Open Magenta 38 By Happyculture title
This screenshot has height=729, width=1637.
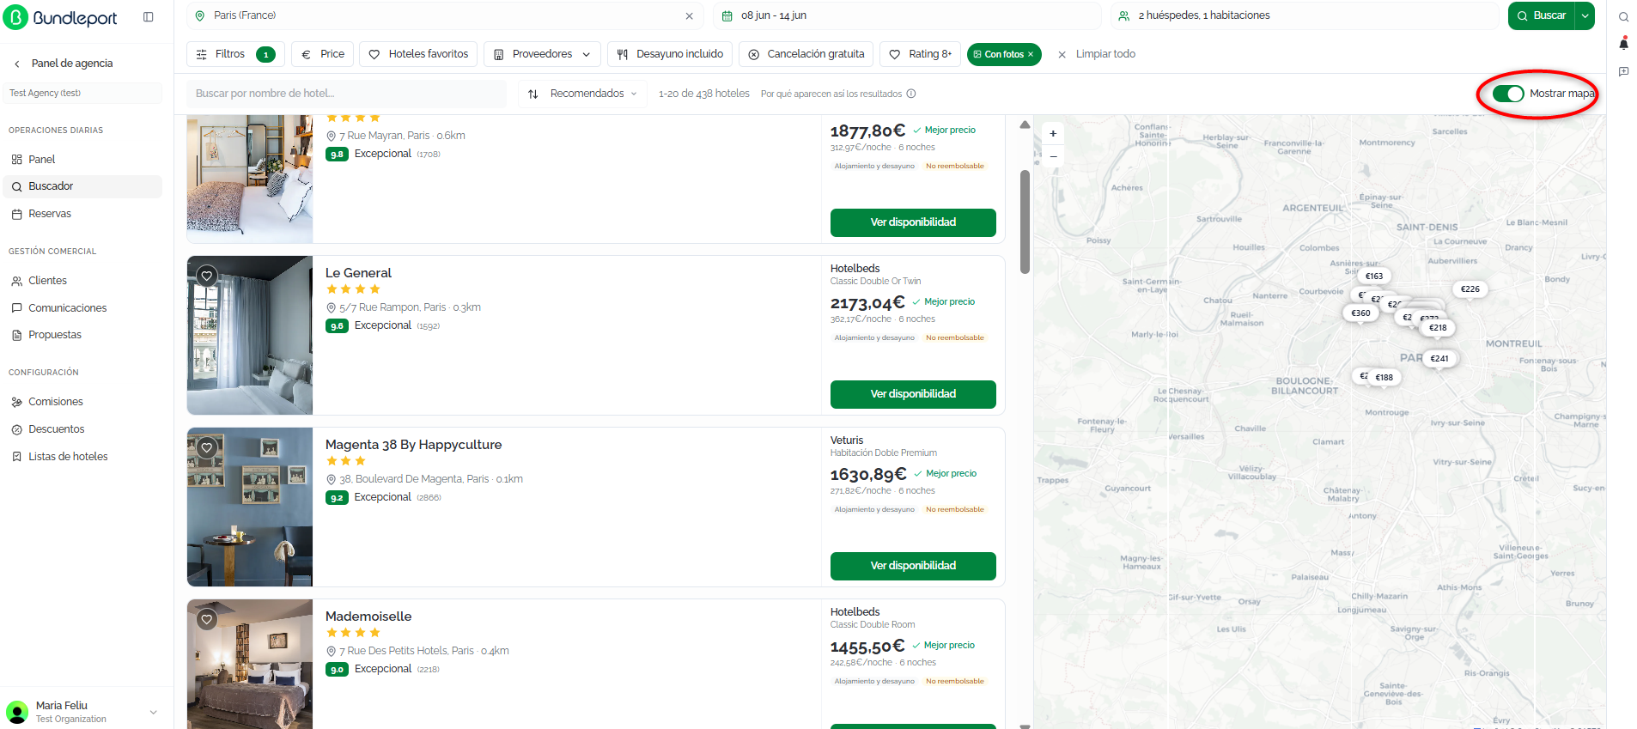pos(413,445)
